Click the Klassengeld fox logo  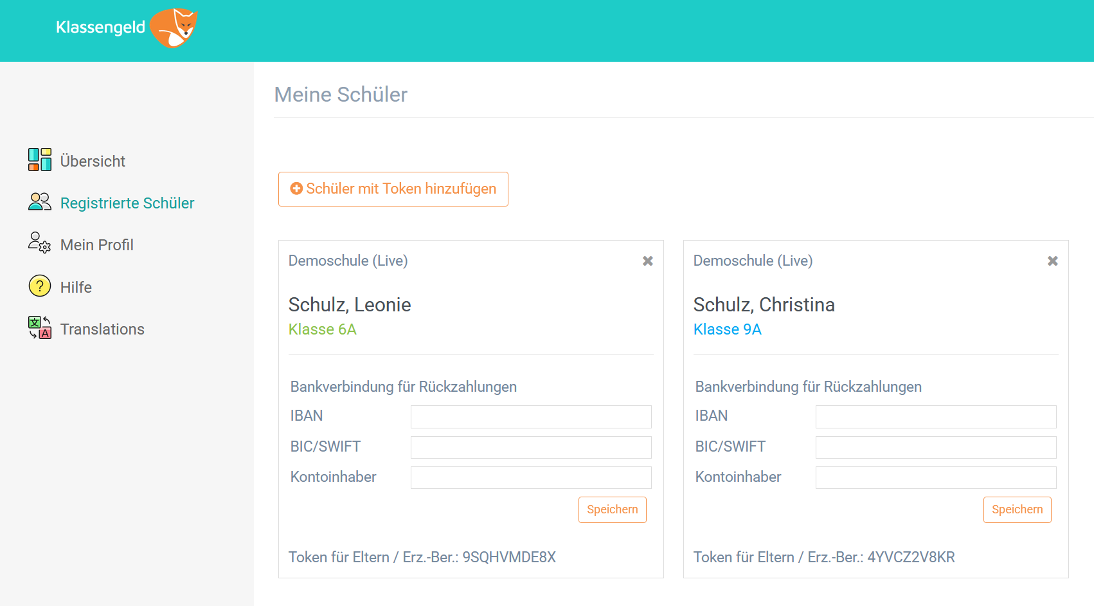click(174, 28)
